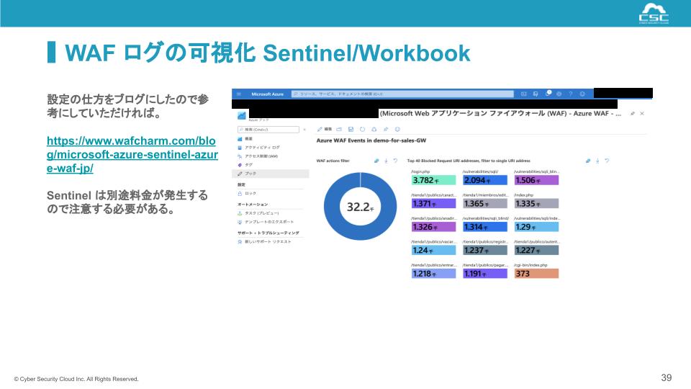Focus the sidebar search box
This screenshot has width=691, height=389.
click(268, 130)
